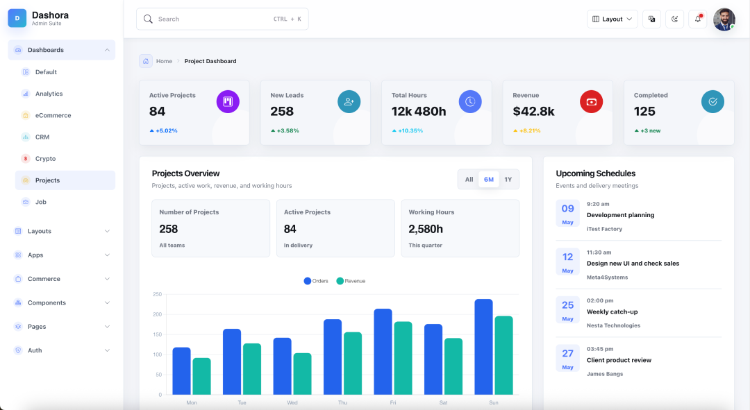Open Crypto dashboard menu item
The width and height of the screenshot is (750, 410).
[x=65, y=159]
